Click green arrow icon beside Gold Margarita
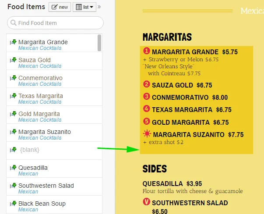This screenshot has width=264, height=214. tap(14, 114)
